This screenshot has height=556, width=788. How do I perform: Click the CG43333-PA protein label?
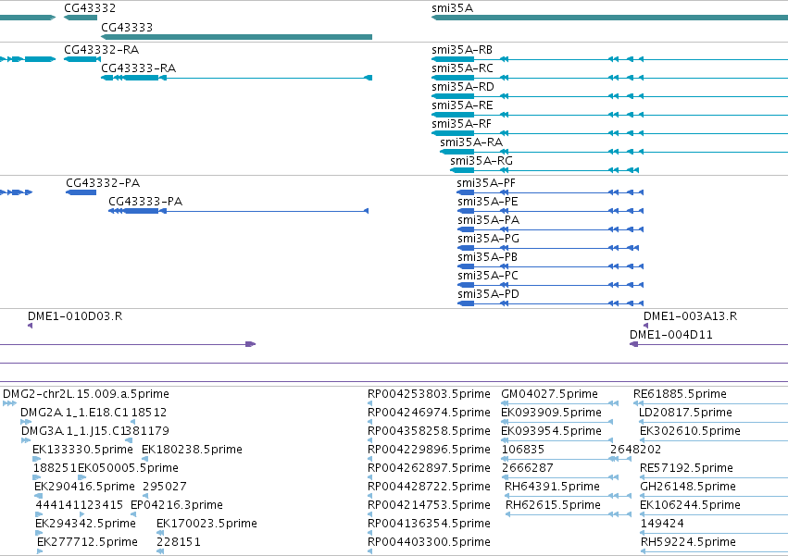(x=145, y=202)
